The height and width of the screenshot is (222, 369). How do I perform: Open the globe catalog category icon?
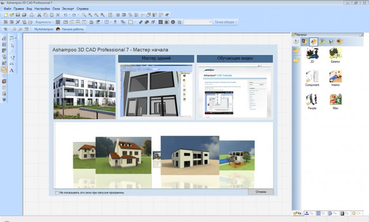click(x=331, y=42)
